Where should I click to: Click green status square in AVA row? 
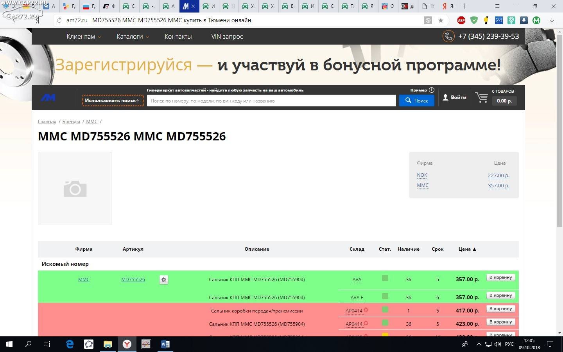point(385,278)
